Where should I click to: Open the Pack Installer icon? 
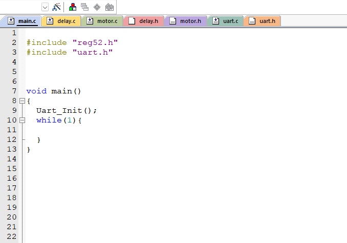click(110, 7)
